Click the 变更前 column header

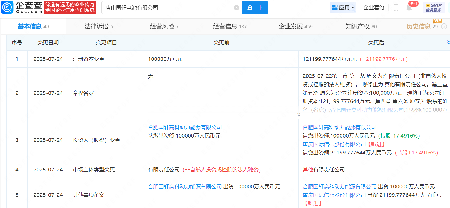coord(221,43)
